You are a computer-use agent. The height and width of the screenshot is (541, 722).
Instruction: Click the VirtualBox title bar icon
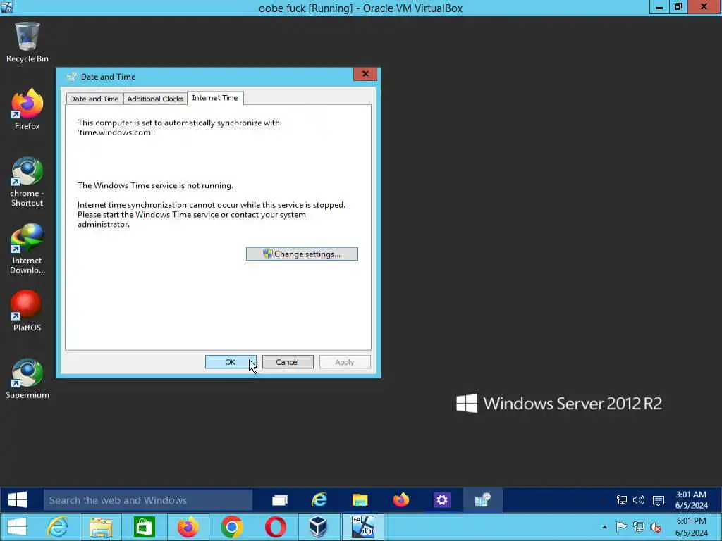7,7
